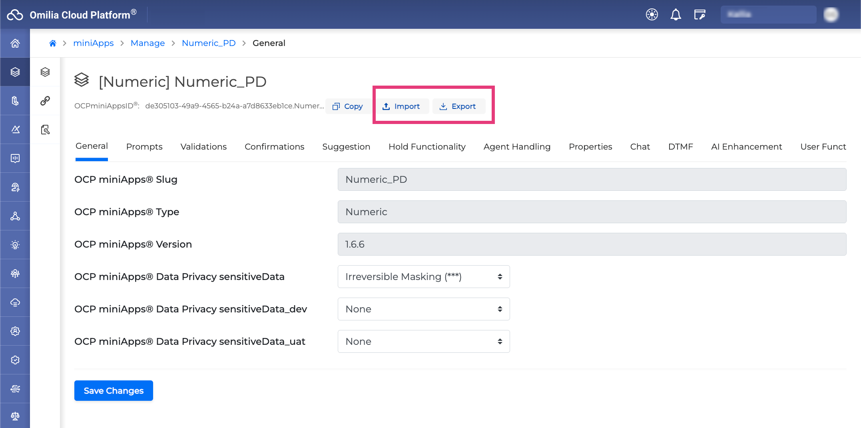Image resolution: width=861 pixels, height=428 pixels.
Task: Switch to the Prompts tab
Action: click(x=144, y=147)
